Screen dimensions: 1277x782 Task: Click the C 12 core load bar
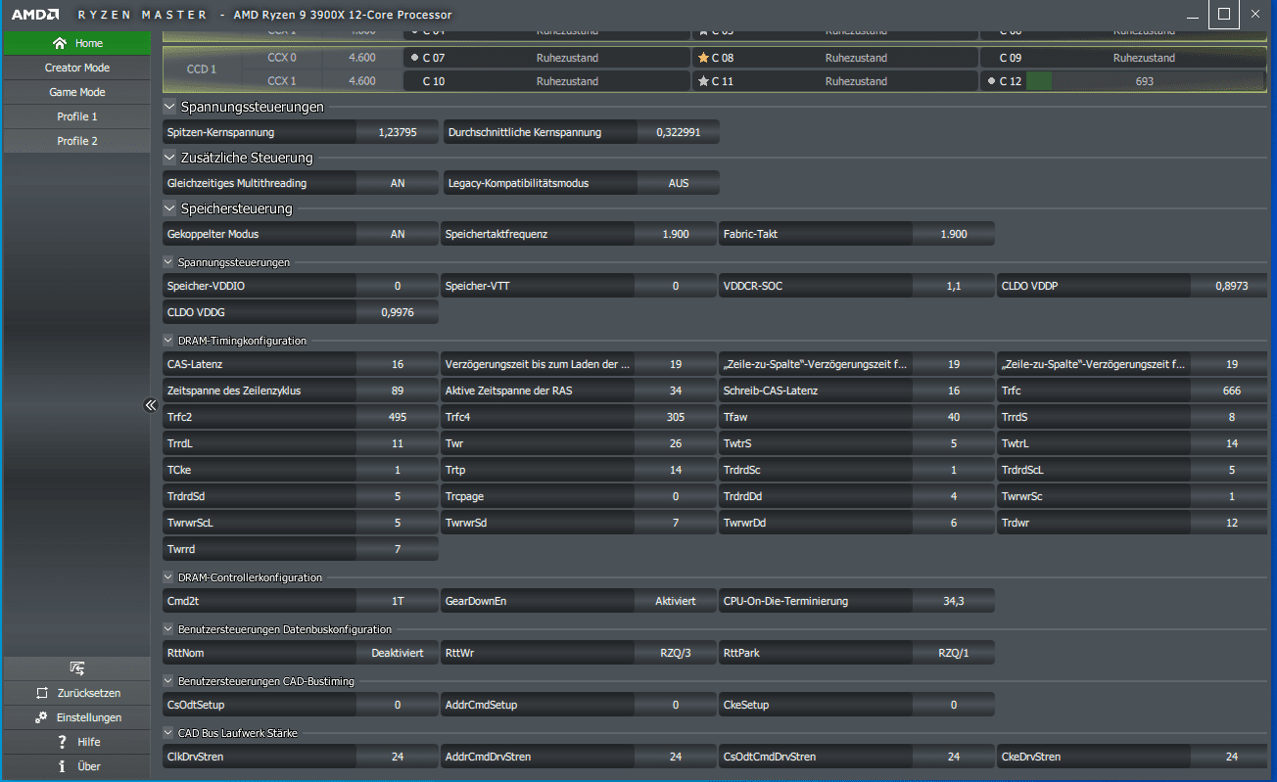(x=1145, y=81)
